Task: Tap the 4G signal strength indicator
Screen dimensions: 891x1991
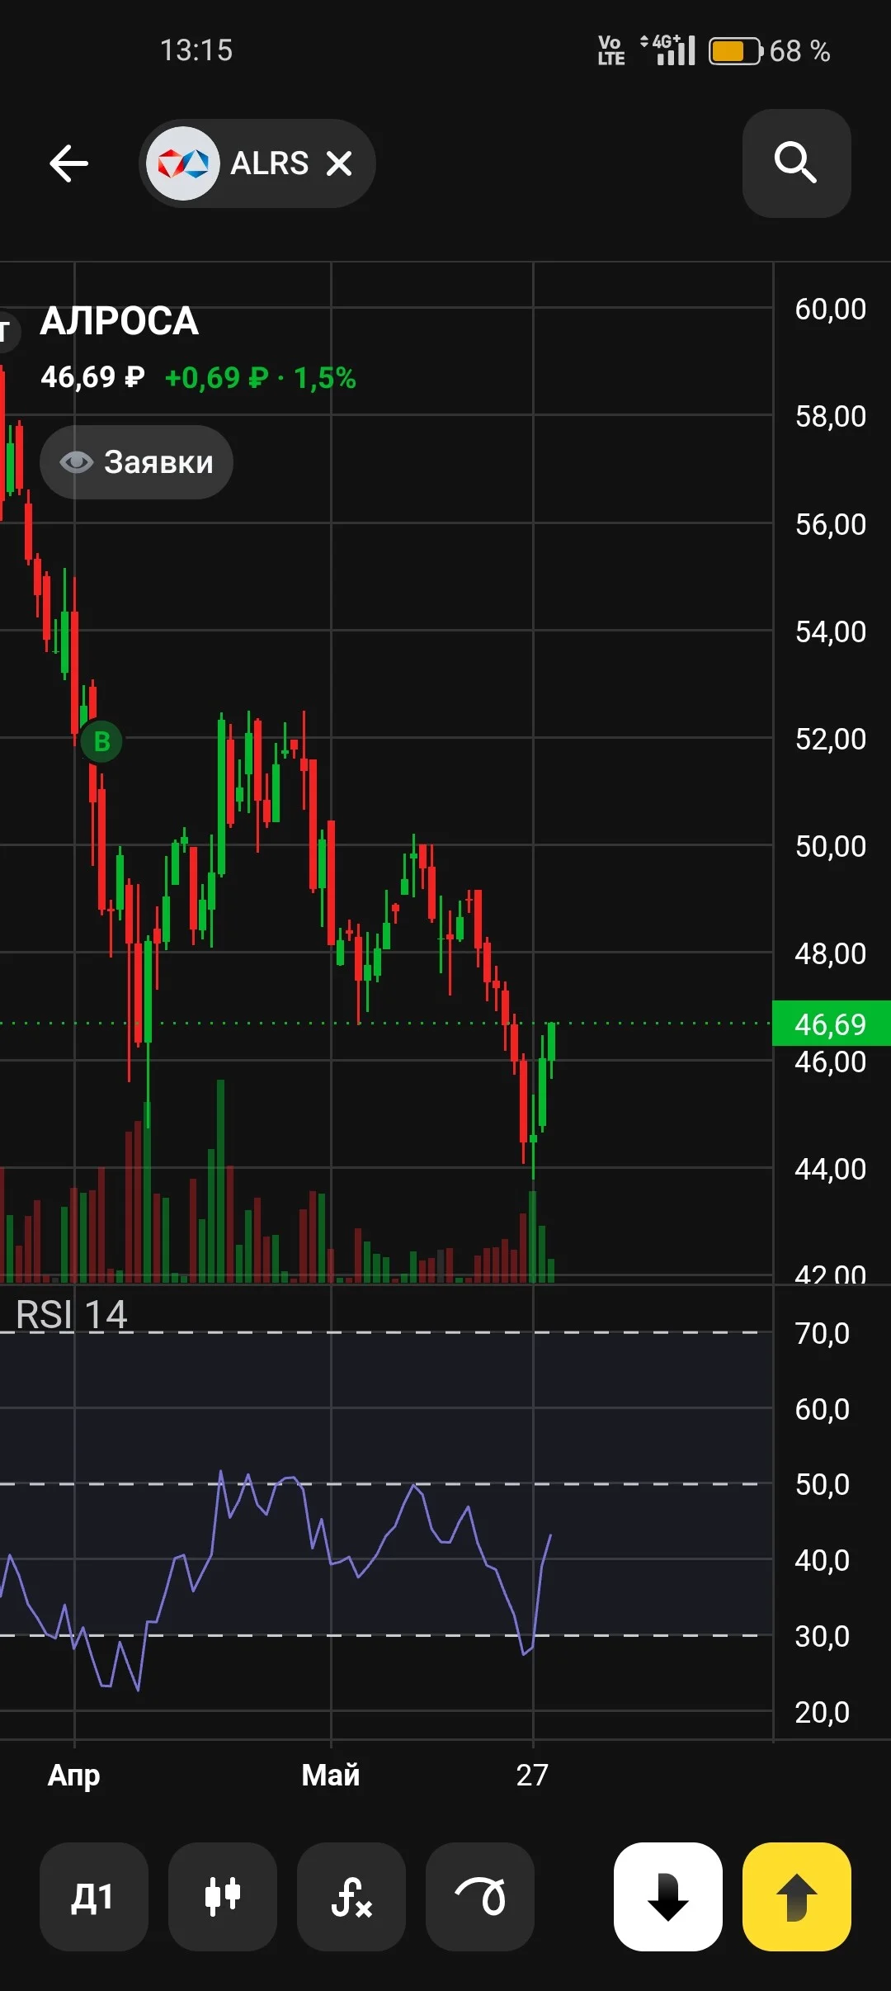Action: click(668, 50)
